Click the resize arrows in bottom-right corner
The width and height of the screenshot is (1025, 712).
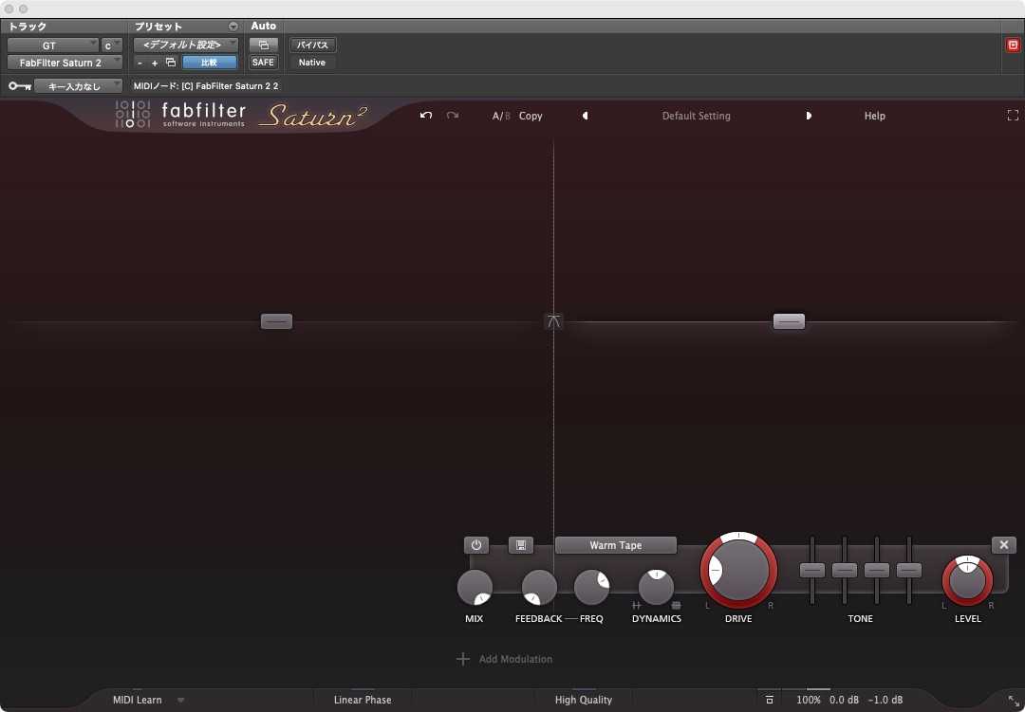pyautogui.click(x=1014, y=701)
